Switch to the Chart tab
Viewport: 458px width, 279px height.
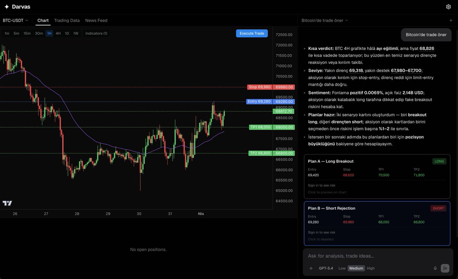click(x=43, y=20)
